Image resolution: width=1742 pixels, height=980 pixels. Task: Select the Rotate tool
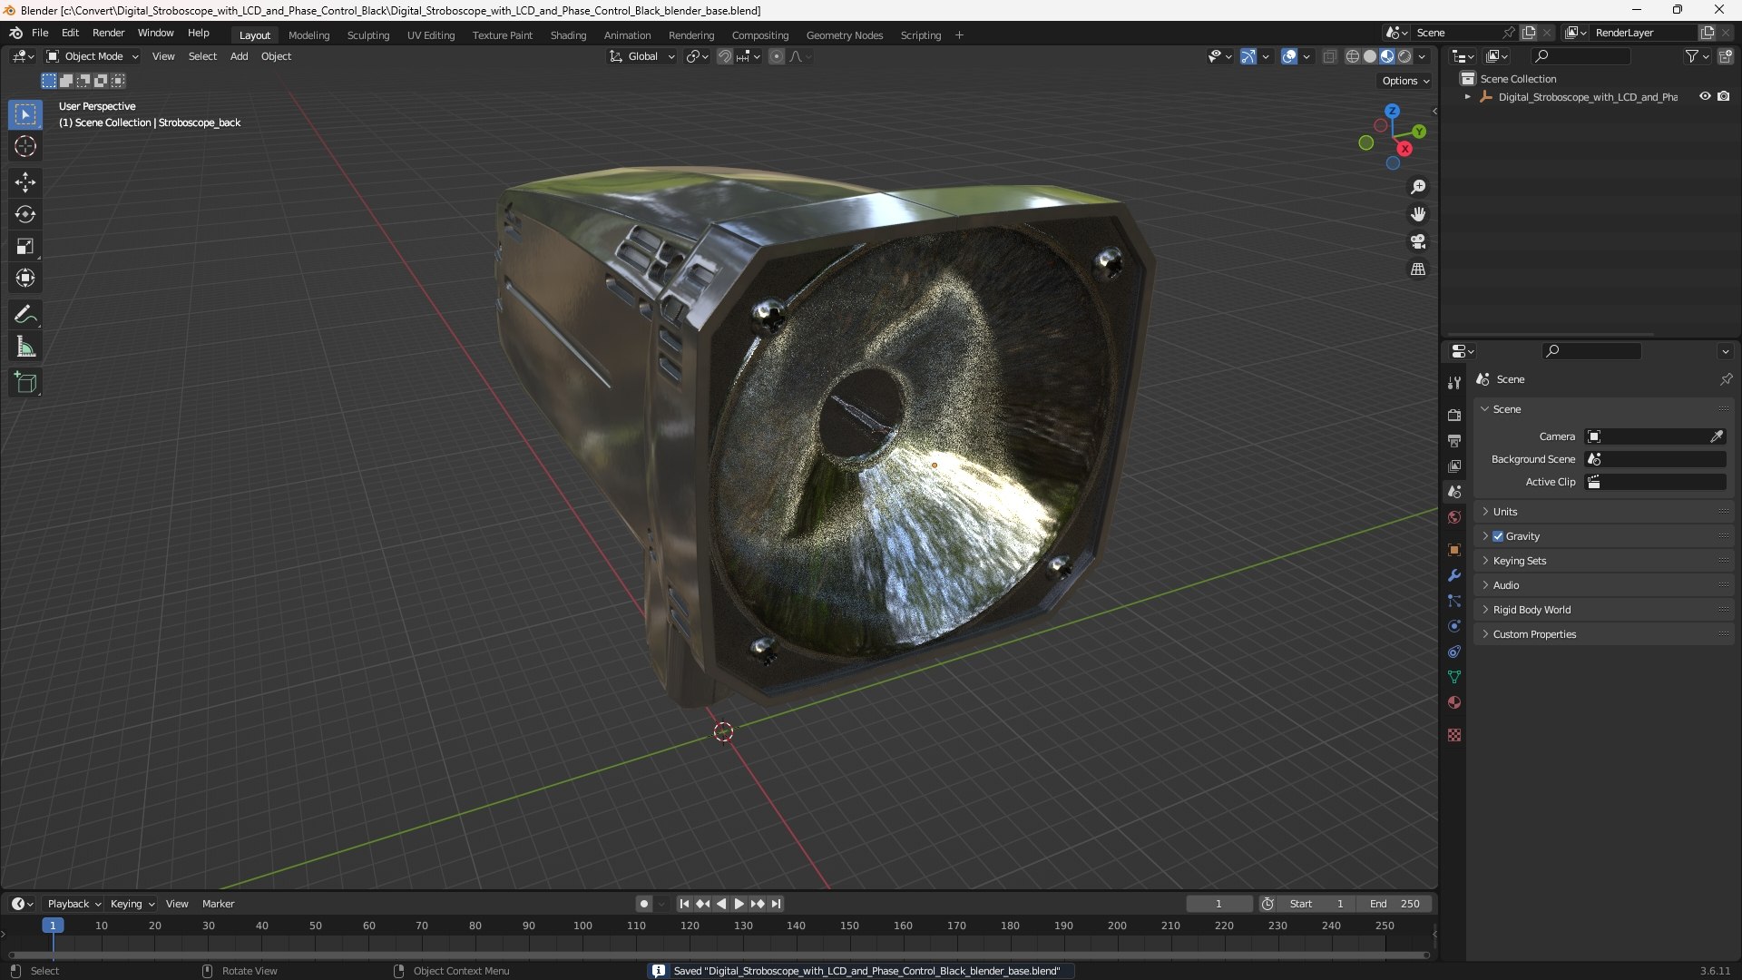pyautogui.click(x=24, y=214)
